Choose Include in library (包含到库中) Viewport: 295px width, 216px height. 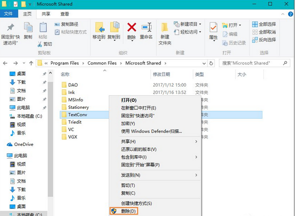click(x=155, y=157)
